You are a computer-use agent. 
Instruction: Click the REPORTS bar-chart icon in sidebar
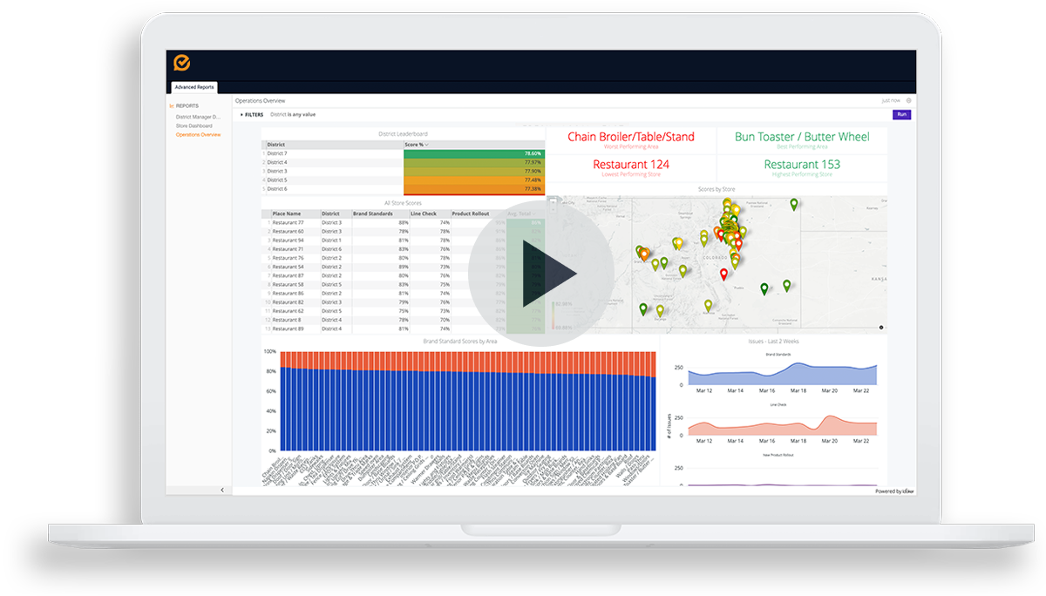172,105
